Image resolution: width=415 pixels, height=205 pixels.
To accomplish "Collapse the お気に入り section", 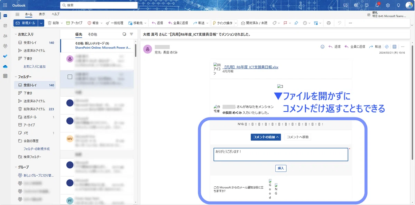I will 16,35.
